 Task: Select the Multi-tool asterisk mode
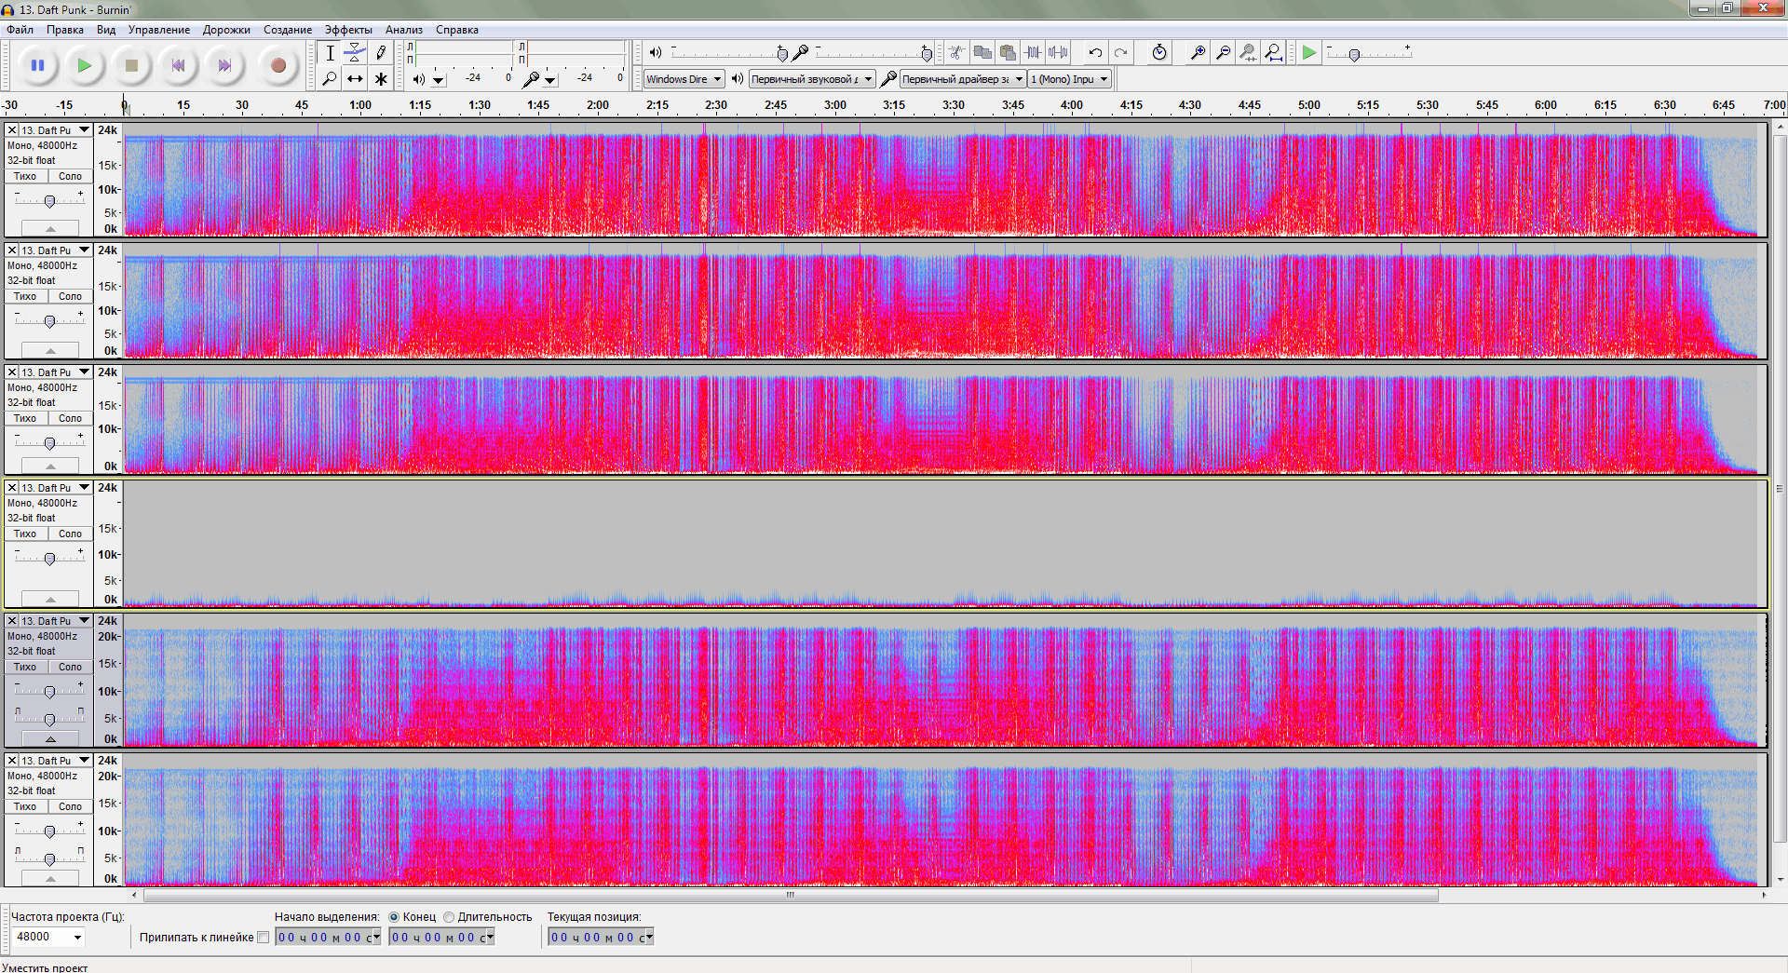tap(380, 79)
